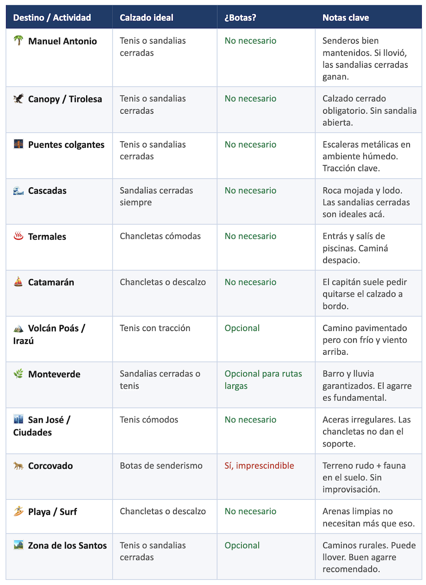The height and width of the screenshot is (585, 426).
Task: Select the Destino / Actividad column header
Action: point(59,18)
